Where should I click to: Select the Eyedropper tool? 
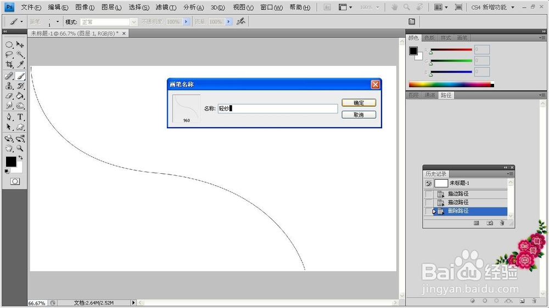point(20,64)
